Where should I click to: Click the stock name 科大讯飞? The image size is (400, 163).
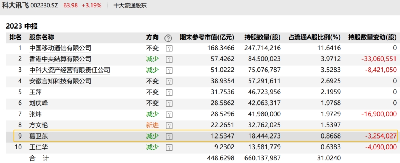click(15, 5)
